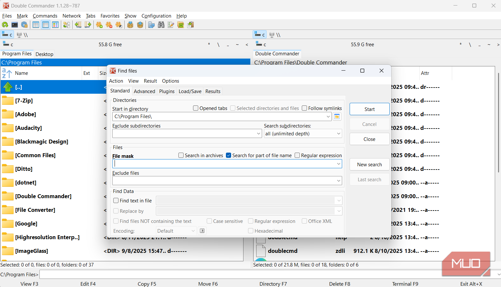This screenshot has height=287, width=501.
Task: Switch to the Advanced tab
Action: tap(145, 91)
